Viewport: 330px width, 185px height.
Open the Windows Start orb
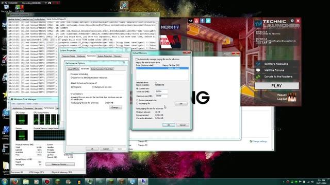tap(5, 181)
